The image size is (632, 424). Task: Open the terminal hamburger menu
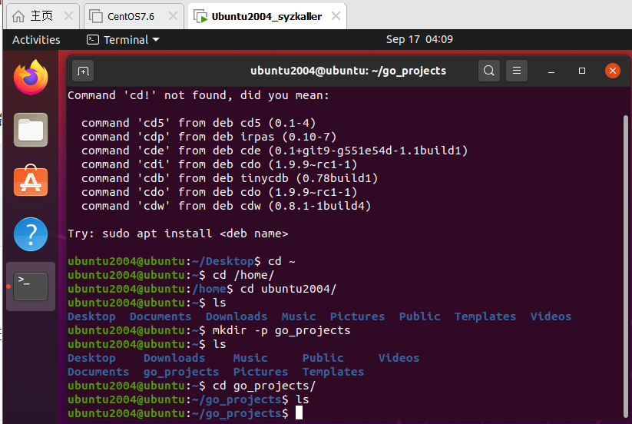517,71
